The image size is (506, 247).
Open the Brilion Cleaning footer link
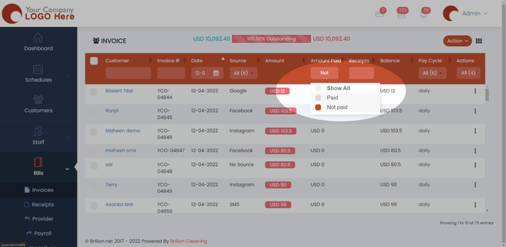(x=188, y=241)
